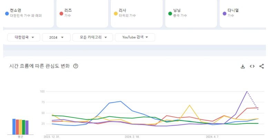Image resolution: width=268 pixels, height=140 pixels.
Task: Open help icon next to chart title
Action: click(x=76, y=66)
